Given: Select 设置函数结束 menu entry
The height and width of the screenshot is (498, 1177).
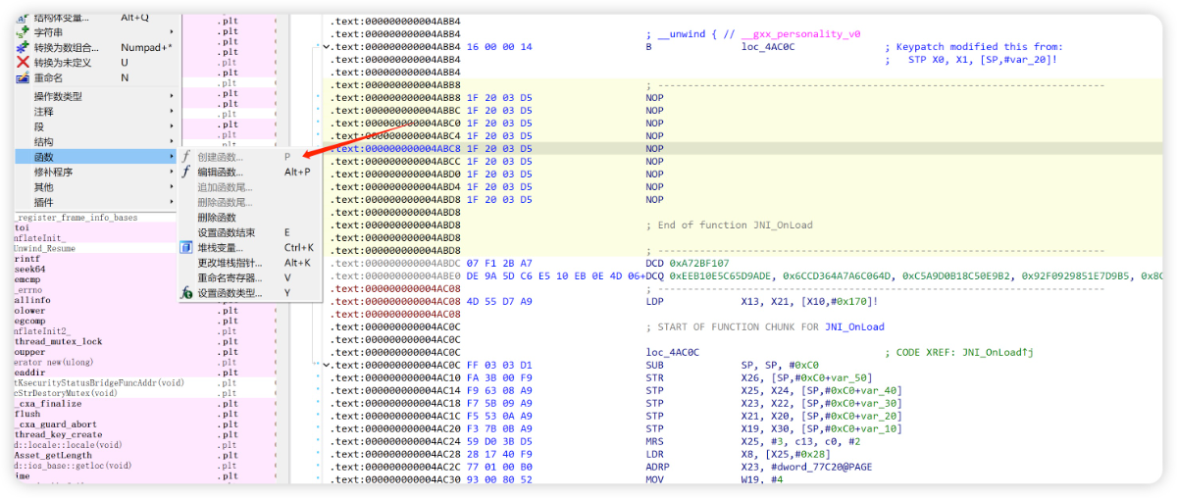Looking at the screenshot, I should (227, 232).
